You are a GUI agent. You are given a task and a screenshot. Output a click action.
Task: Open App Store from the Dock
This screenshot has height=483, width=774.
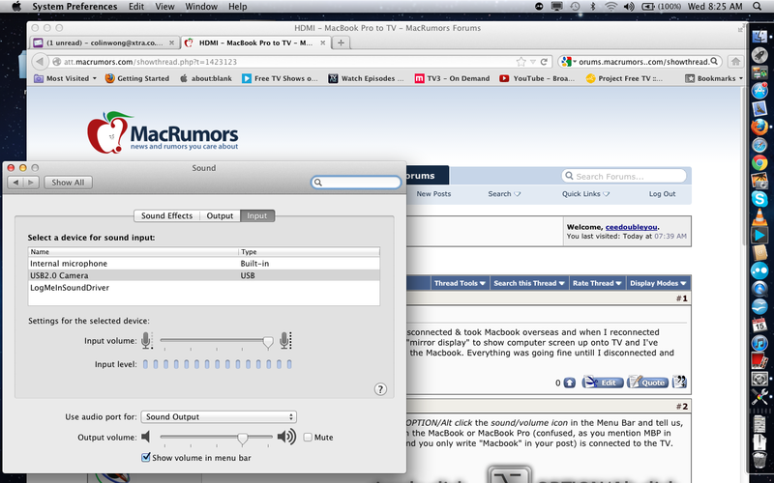pos(759,91)
